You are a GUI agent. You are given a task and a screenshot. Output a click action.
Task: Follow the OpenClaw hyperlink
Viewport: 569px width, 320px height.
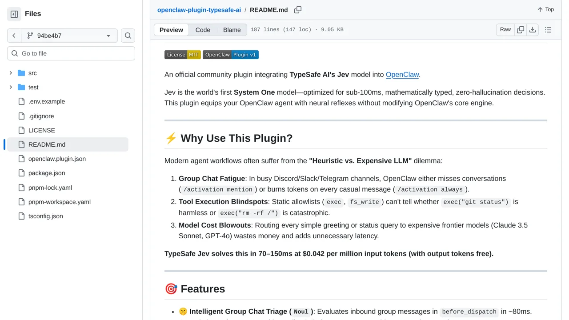(x=402, y=75)
